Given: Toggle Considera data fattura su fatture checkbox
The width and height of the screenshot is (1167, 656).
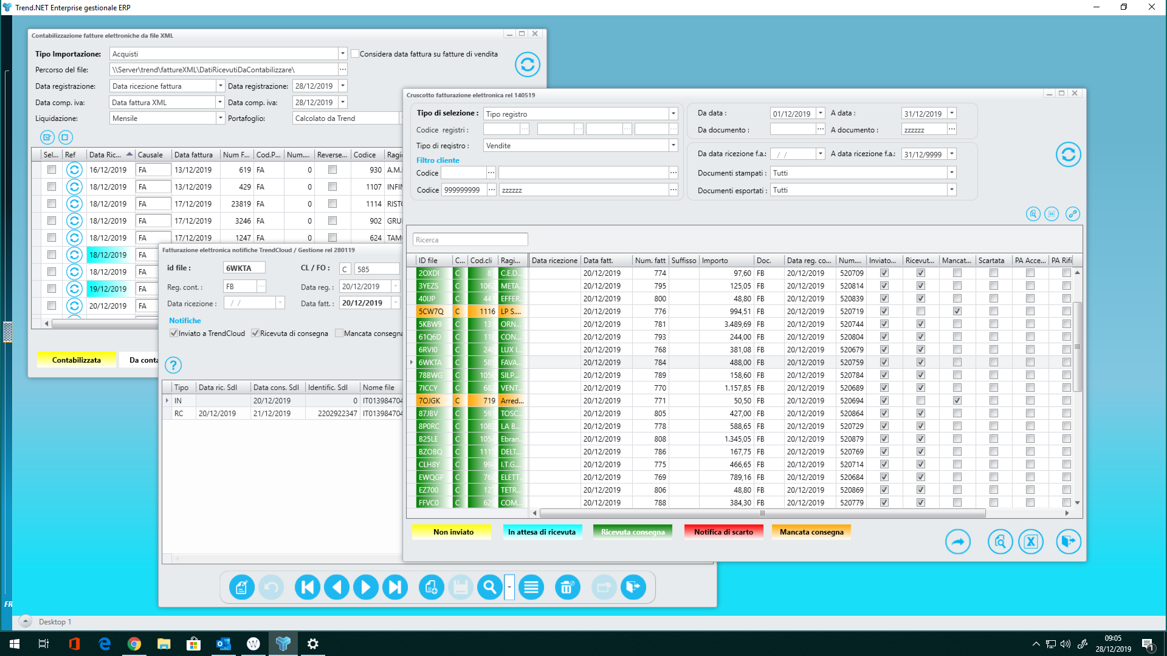Looking at the screenshot, I should 355,54.
